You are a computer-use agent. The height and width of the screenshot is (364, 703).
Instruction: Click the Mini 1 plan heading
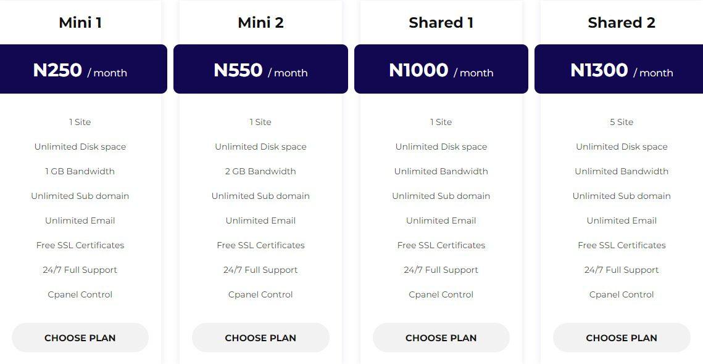coord(80,22)
